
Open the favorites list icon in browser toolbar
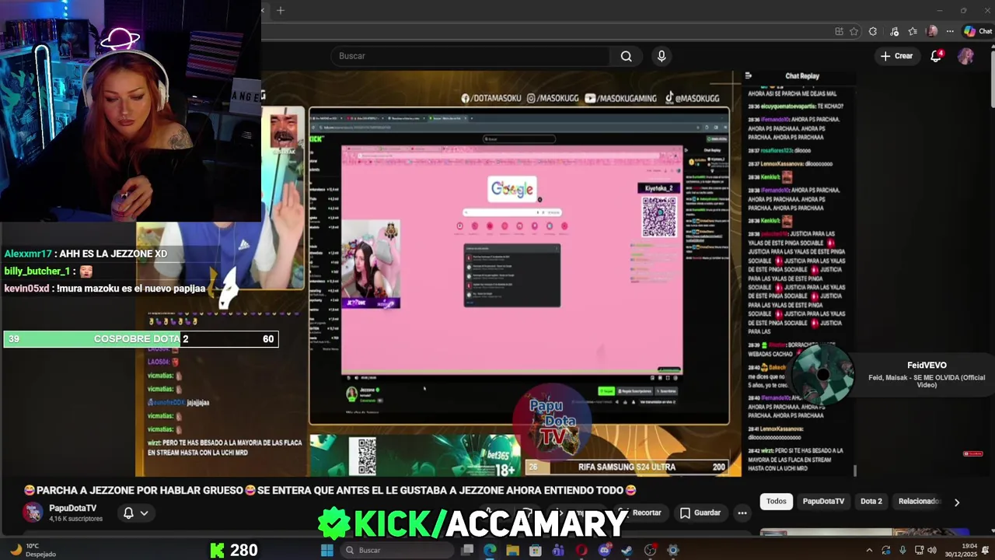pos(913,31)
